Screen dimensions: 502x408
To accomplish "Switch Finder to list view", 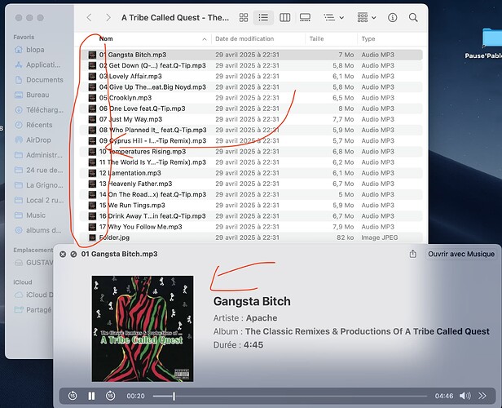I will (263, 18).
